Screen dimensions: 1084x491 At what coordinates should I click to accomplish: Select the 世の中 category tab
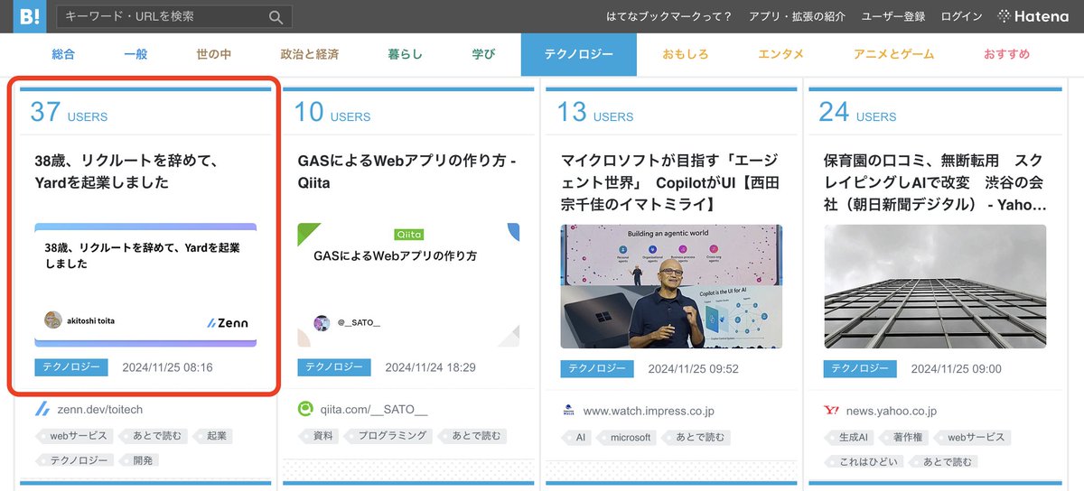(x=214, y=54)
